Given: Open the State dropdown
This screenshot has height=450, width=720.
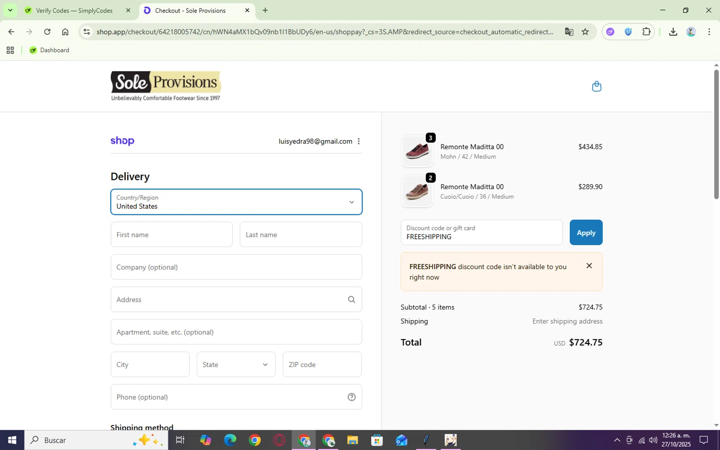Looking at the screenshot, I should coord(236,365).
